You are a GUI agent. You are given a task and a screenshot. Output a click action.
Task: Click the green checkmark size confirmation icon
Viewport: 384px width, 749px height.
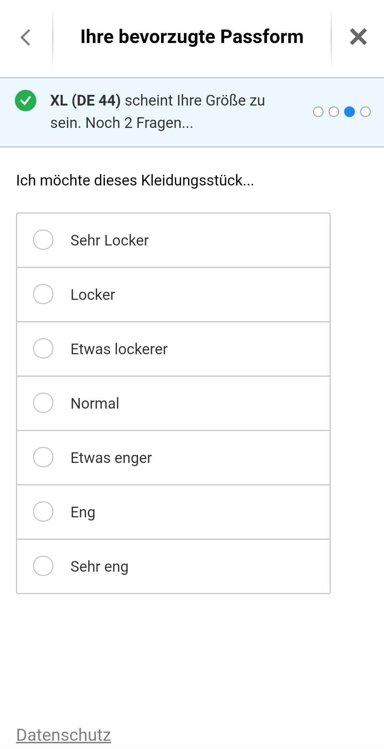[x=26, y=101]
